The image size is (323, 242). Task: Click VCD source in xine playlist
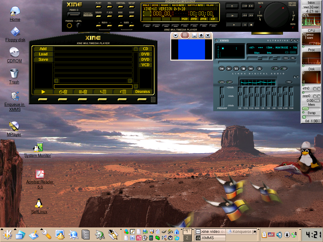[x=145, y=65]
